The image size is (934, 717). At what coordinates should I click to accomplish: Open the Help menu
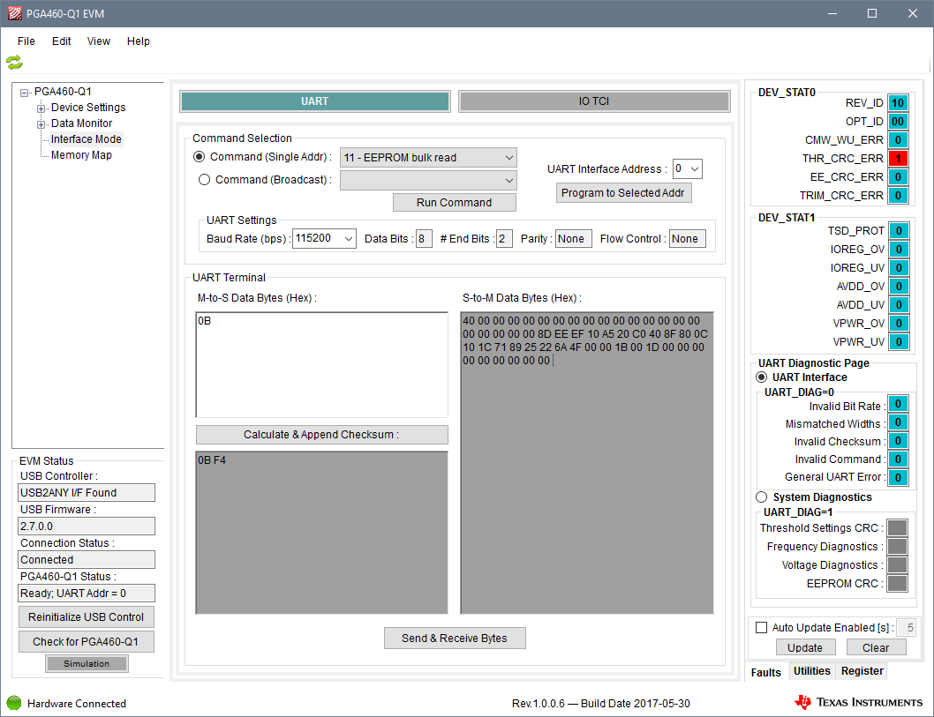[x=139, y=41]
